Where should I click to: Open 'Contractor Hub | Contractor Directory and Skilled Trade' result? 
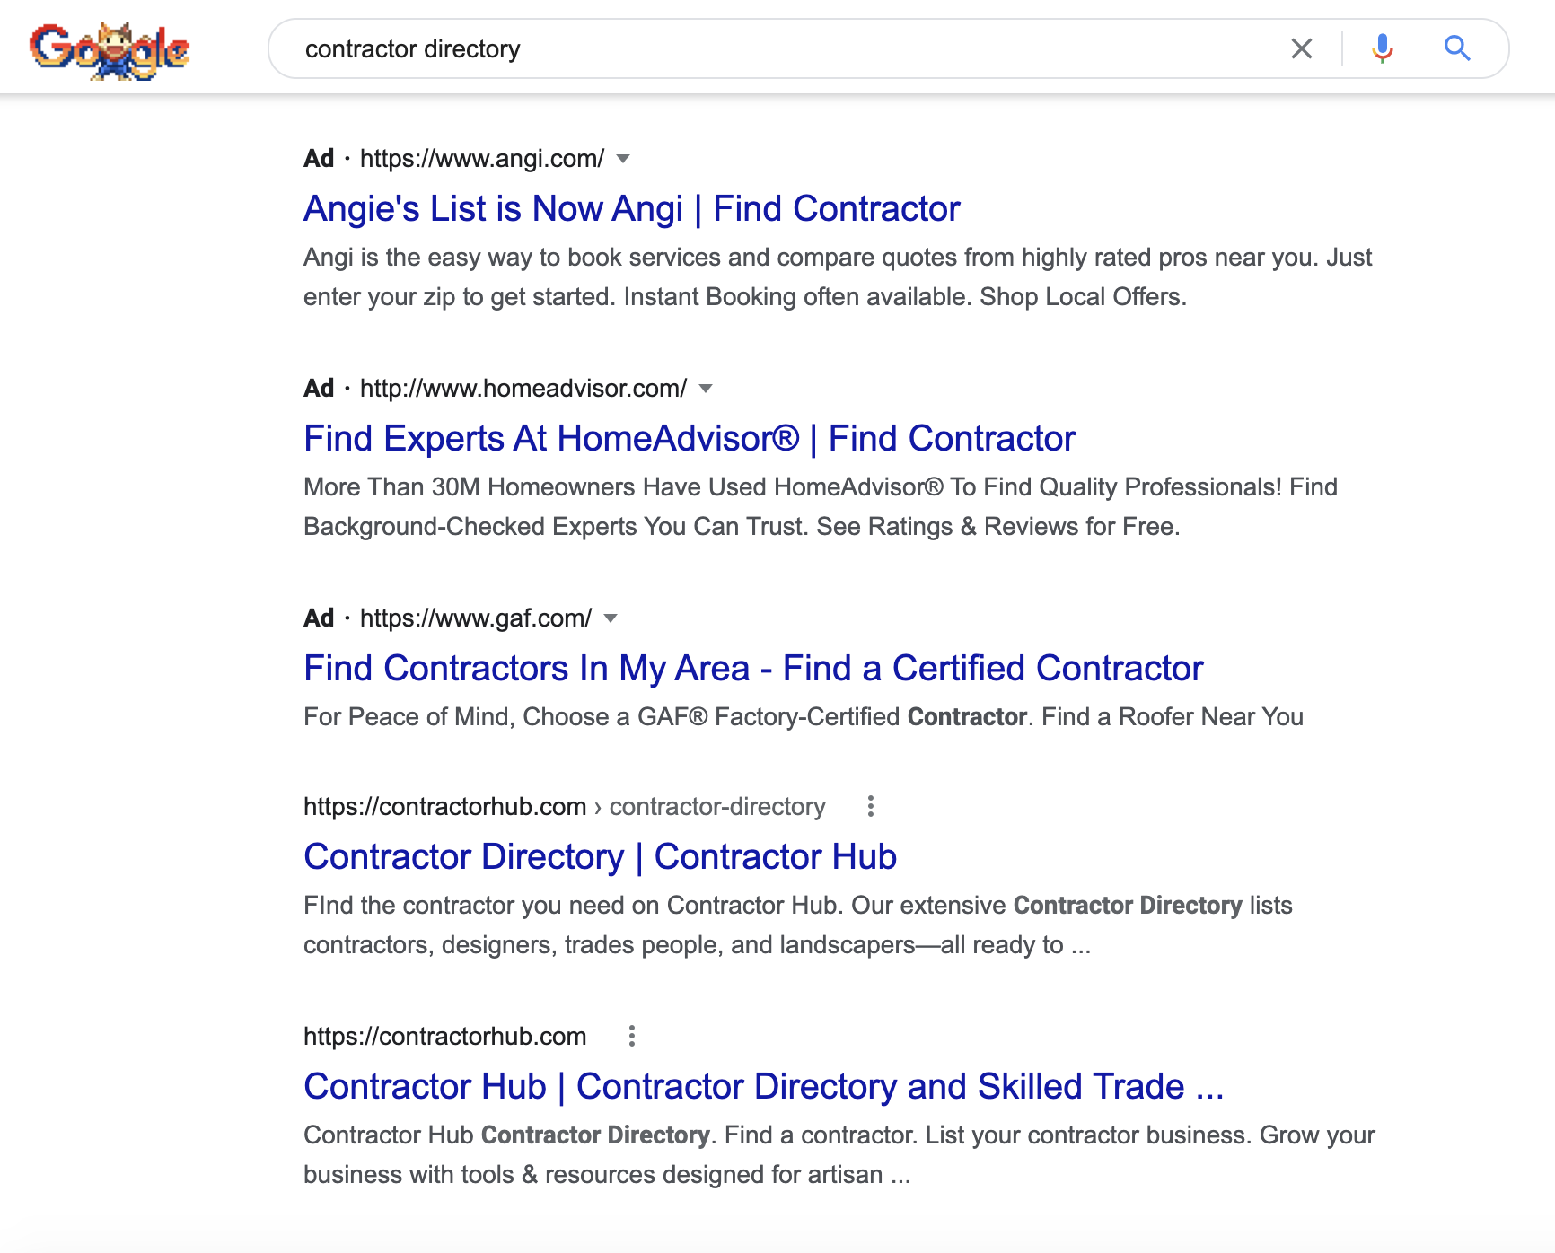(764, 1087)
